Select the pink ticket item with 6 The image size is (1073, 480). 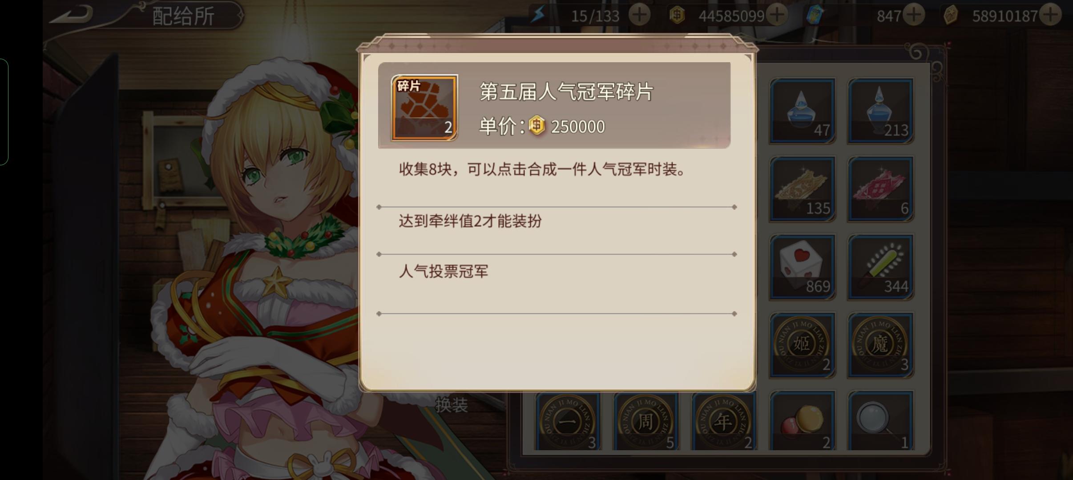[880, 189]
